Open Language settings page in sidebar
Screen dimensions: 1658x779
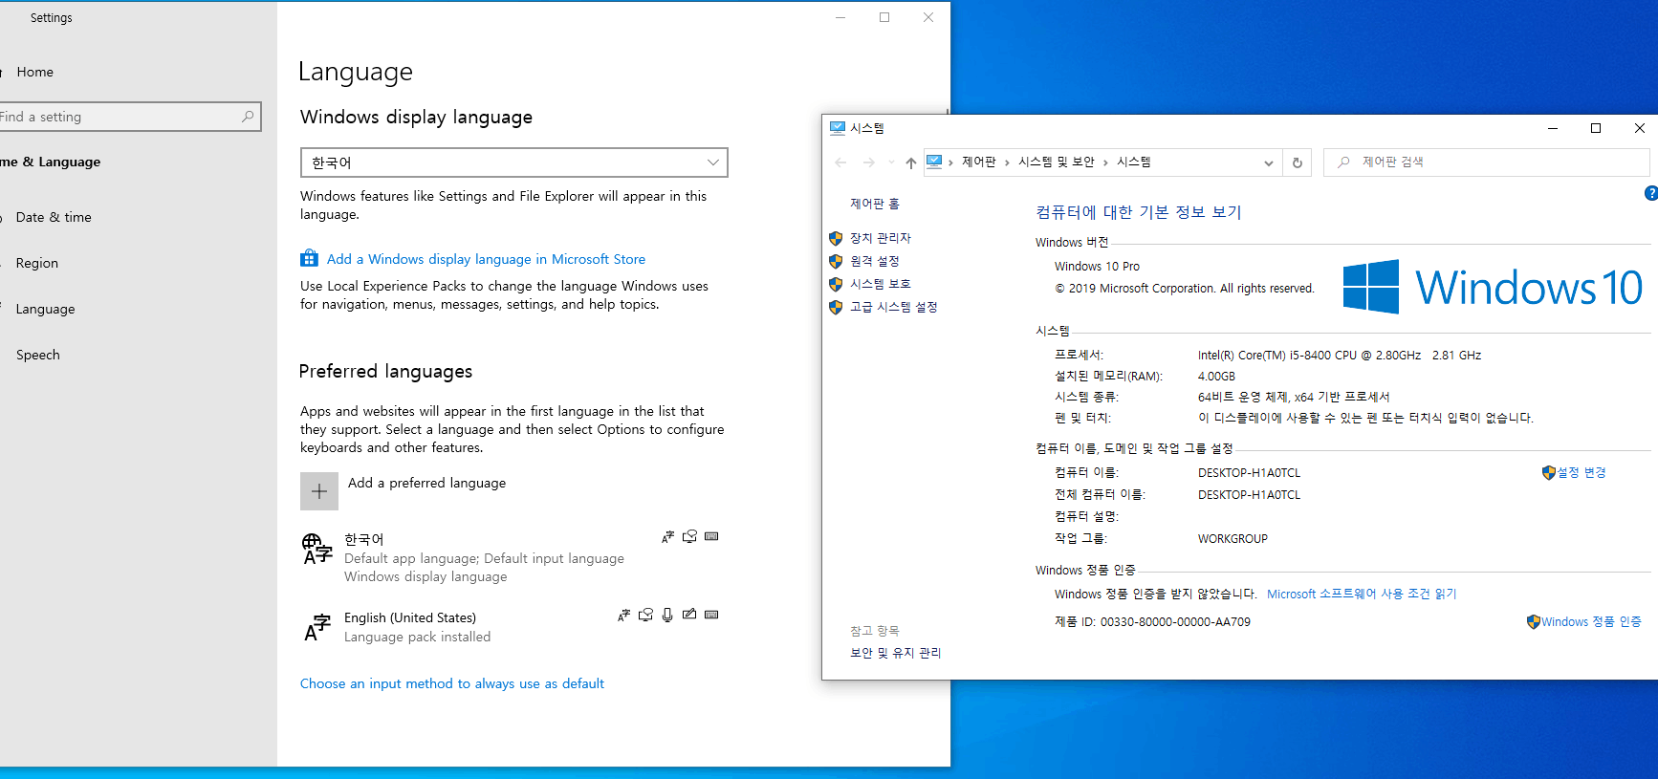pos(45,309)
